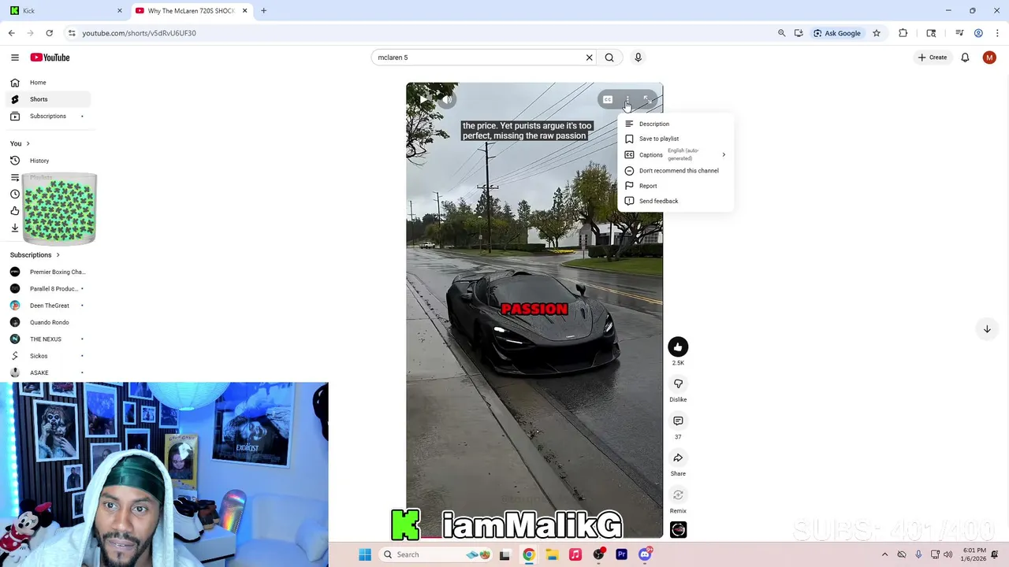Share the short
Viewport: 1009px width, 567px height.
tap(678, 458)
